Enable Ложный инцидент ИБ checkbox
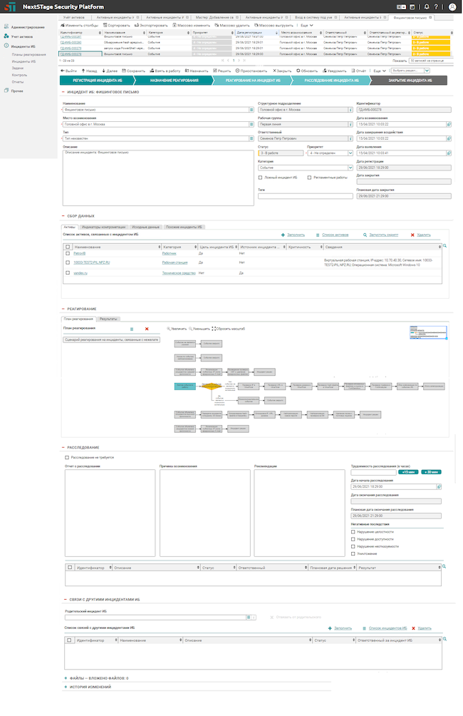This screenshot has width=463, height=716. tap(261, 178)
